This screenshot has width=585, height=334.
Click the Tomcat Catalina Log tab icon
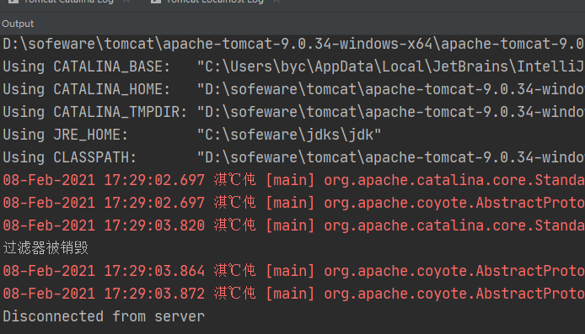pos(13,1)
